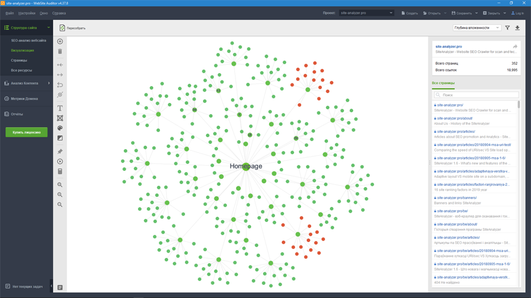Click the download export icon
The height and width of the screenshot is (298, 531).
pos(517,27)
